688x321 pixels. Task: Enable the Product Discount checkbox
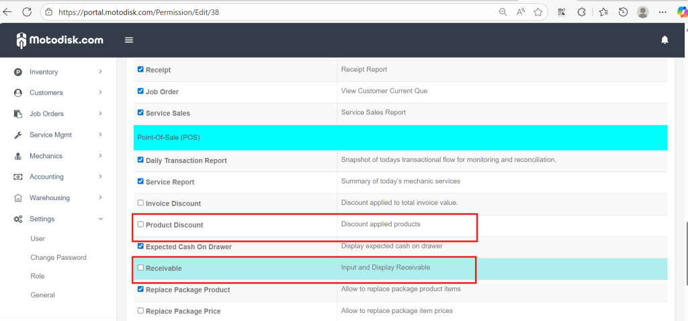pos(140,224)
